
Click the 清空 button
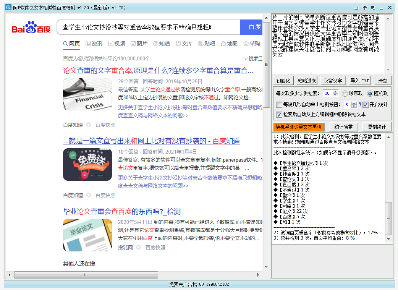tap(383, 81)
